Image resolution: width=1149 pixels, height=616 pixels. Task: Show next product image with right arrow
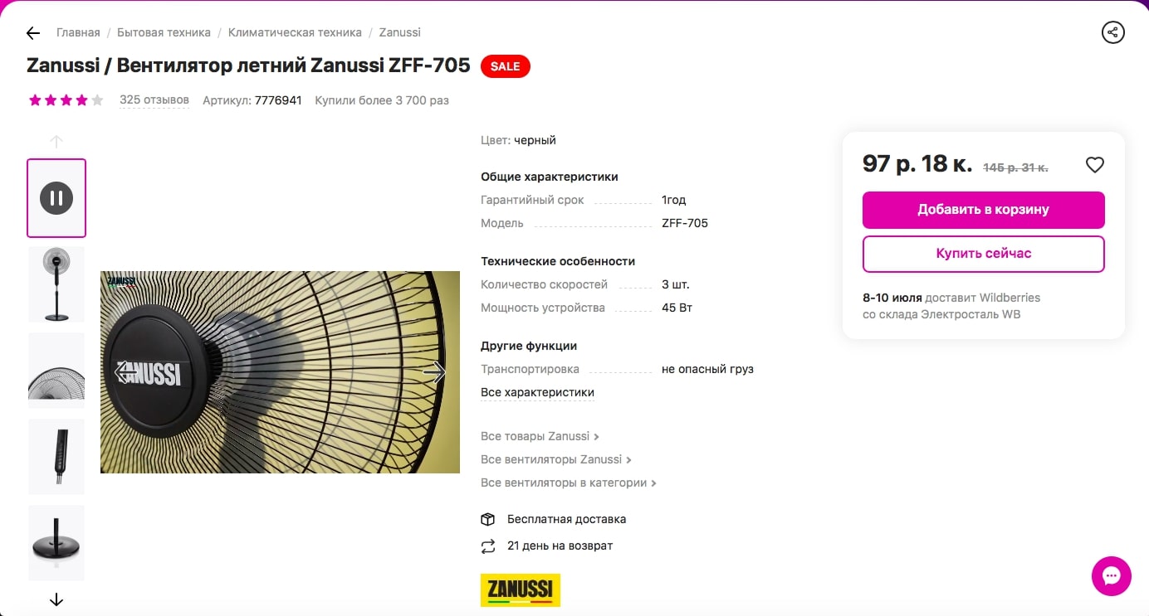(x=434, y=372)
